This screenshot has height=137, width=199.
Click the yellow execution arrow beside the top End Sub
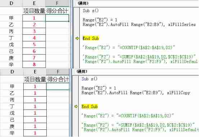[x=77, y=38]
